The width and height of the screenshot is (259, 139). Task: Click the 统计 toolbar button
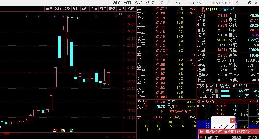click(x=76, y=9)
